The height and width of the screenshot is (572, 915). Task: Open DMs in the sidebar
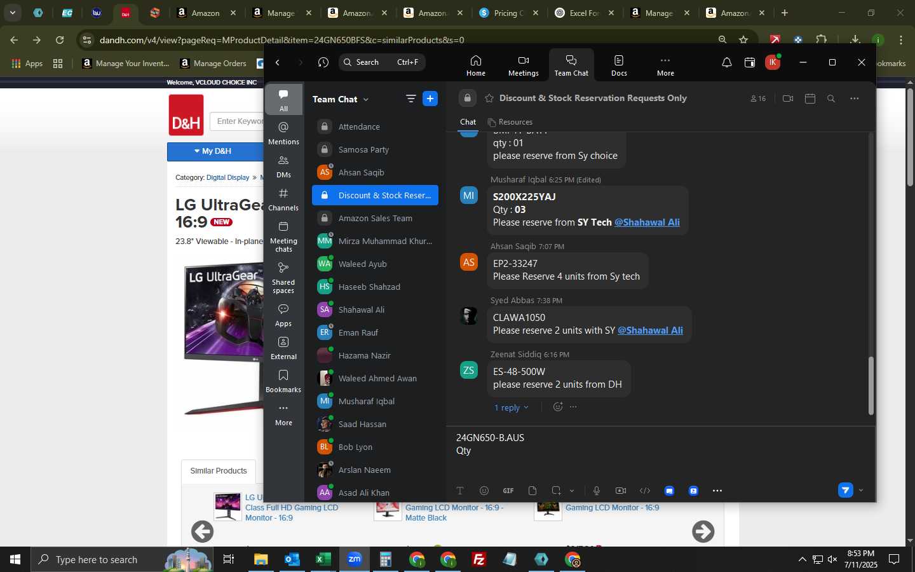pyautogui.click(x=283, y=167)
